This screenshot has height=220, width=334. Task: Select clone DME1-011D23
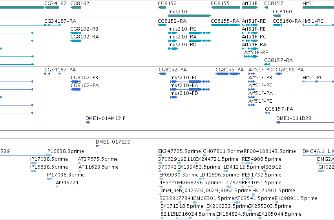294,118
